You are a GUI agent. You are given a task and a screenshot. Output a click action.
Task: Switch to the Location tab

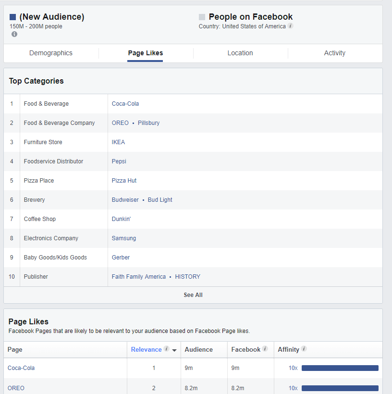[x=240, y=53]
